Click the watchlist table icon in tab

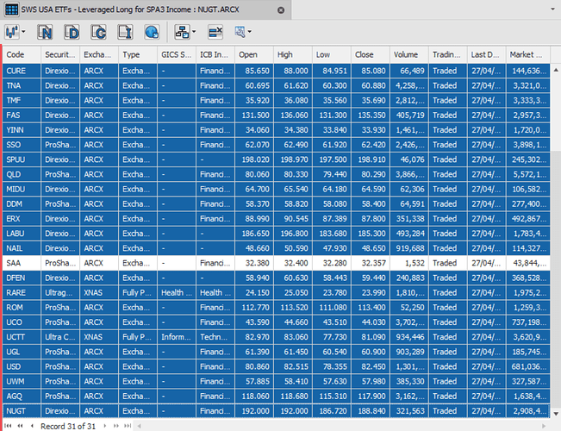[x=11, y=9]
